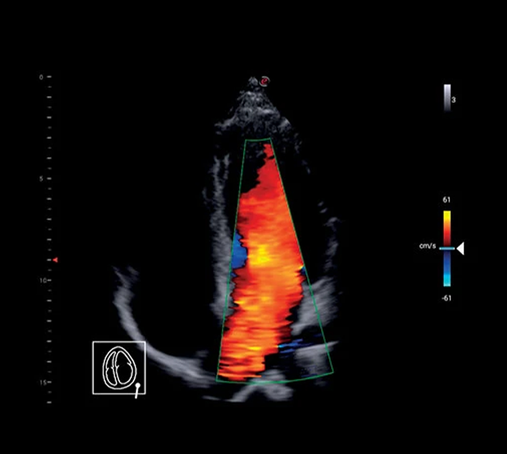Click the '15' depth scale label
The width and height of the screenshot is (507, 454).
tap(43, 382)
